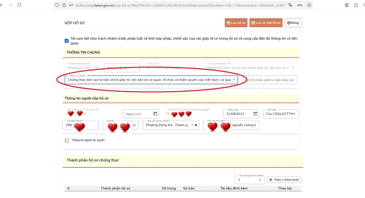
Task: Open the Đơn vị tiếp nhận dropdown
Action: coord(96,68)
